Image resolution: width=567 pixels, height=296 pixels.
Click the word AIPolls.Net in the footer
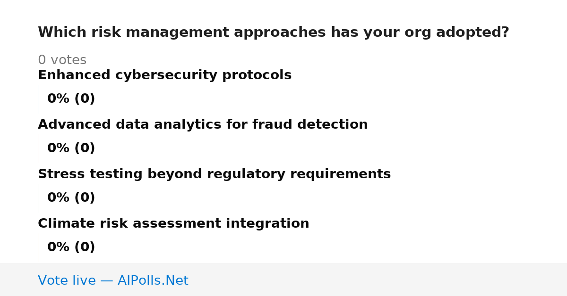[x=153, y=280]
